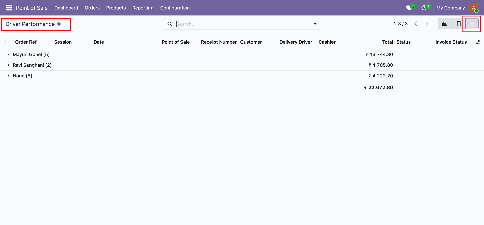
Task: Go to the next page arrow
Action: 427,24
